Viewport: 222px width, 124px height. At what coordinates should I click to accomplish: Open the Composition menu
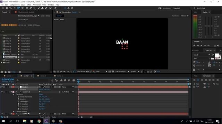[15, 5]
